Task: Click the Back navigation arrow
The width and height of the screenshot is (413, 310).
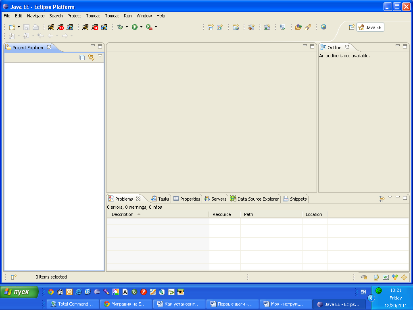Action: tap(50, 36)
